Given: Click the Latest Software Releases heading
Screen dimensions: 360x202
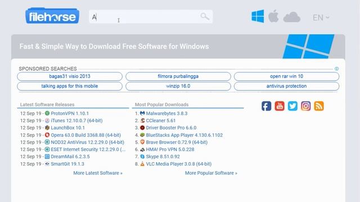Looking at the screenshot, I should point(47,105).
